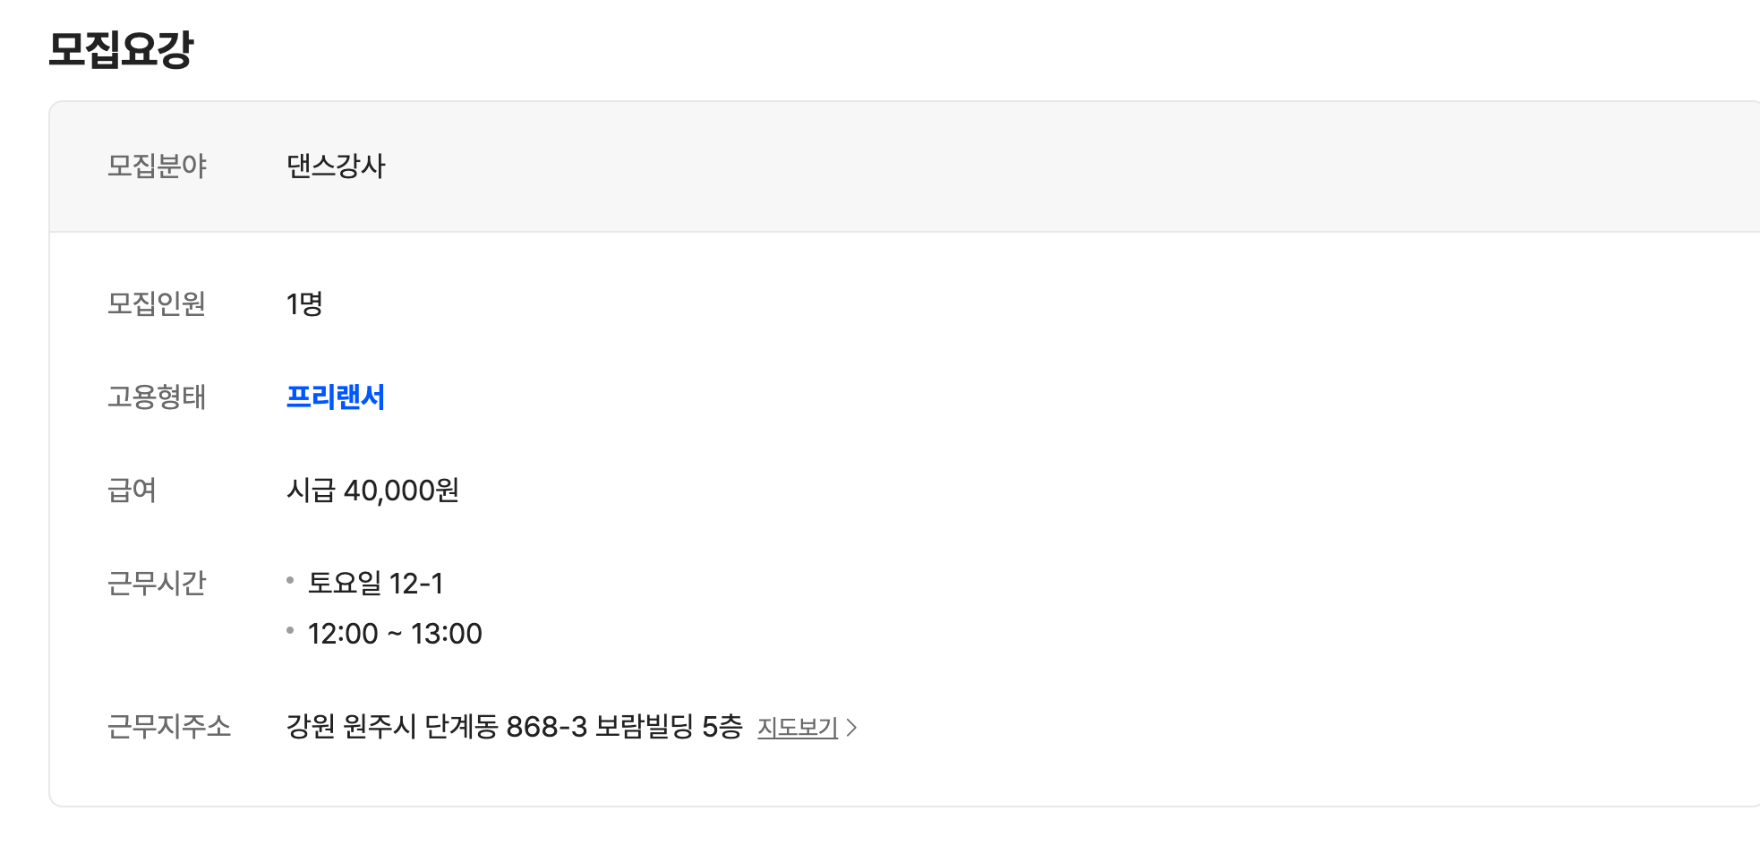Click the chevron arrow beside 지도보기
This screenshot has height=845, width=1760.
[851, 728]
